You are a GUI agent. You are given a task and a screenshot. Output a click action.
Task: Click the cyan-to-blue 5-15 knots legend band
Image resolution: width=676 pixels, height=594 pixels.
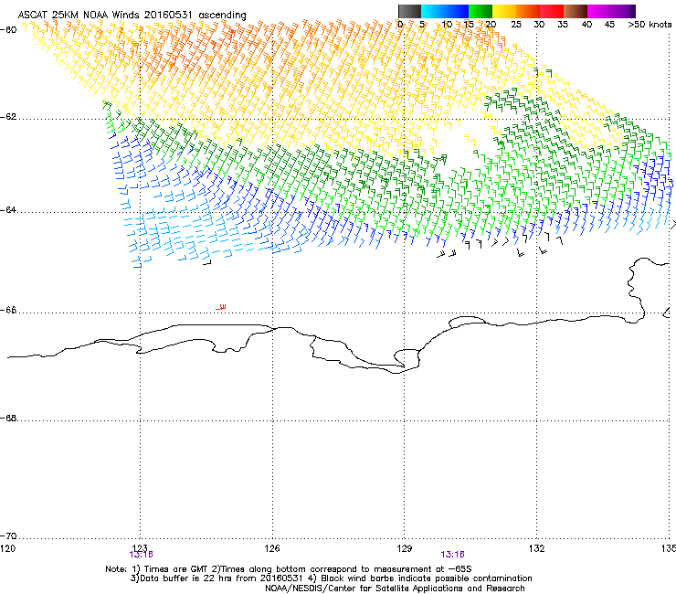point(445,11)
